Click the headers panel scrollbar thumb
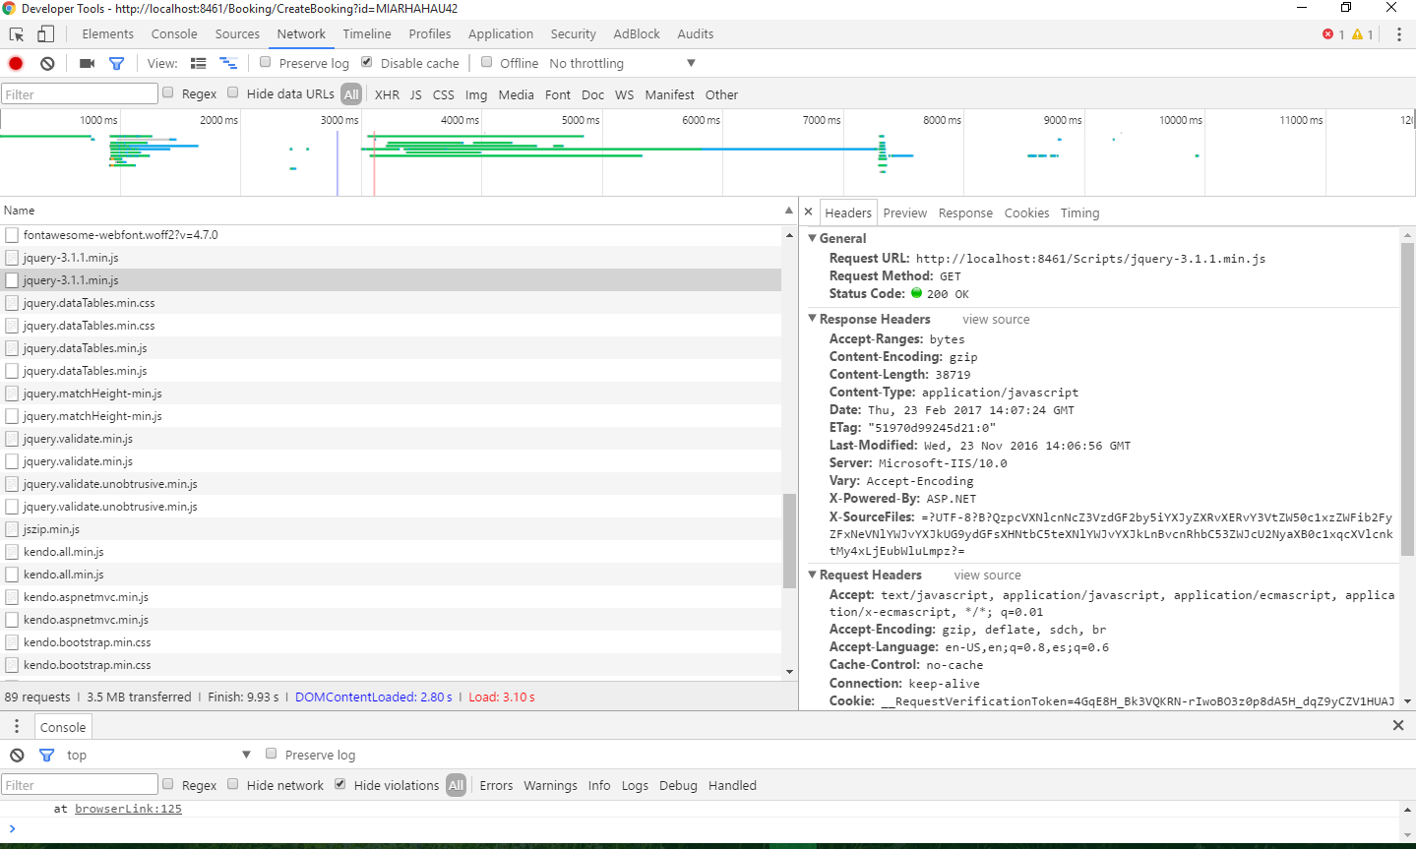 (x=1407, y=399)
